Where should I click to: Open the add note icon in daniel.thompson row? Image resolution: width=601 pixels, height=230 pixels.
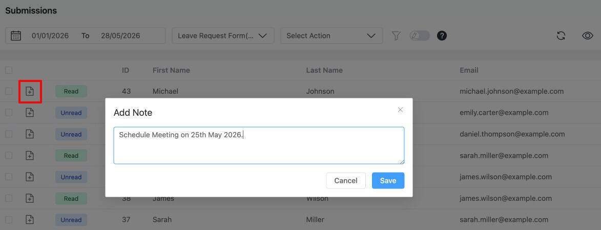(30, 134)
